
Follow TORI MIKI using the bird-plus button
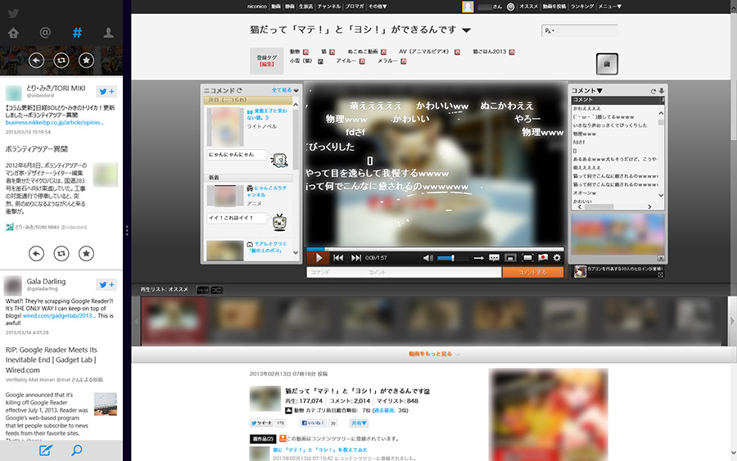[106, 92]
